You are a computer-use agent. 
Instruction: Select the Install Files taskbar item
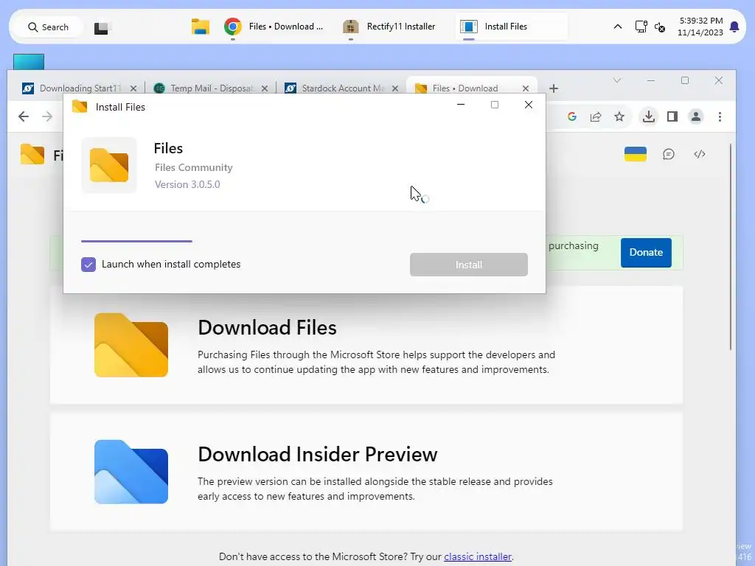click(x=511, y=27)
